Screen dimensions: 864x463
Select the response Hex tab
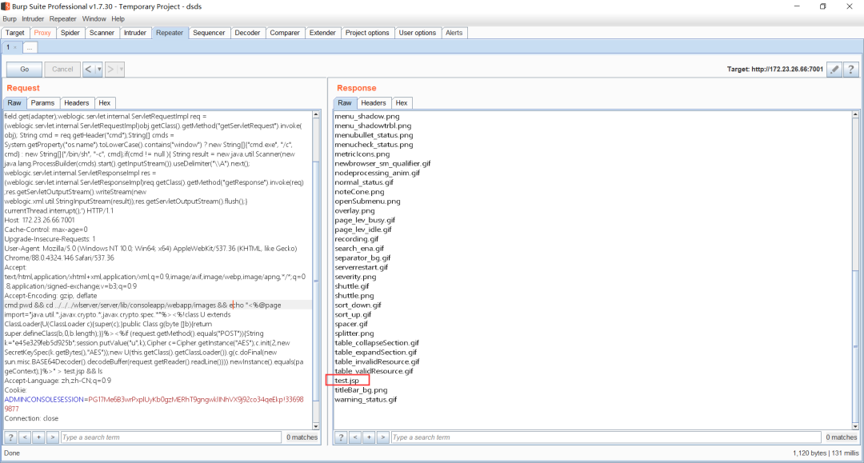point(402,103)
